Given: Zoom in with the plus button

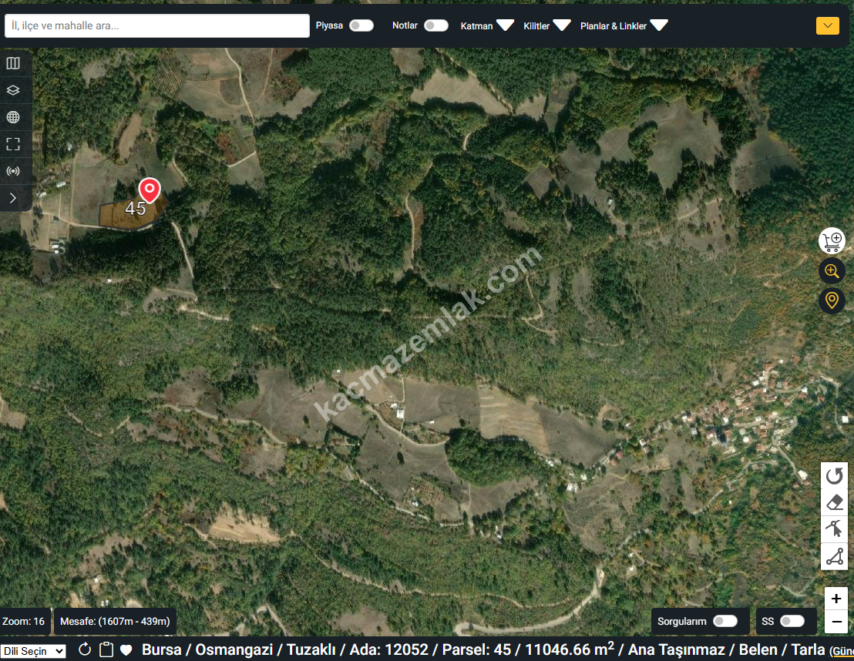Looking at the screenshot, I should [836, 599].
